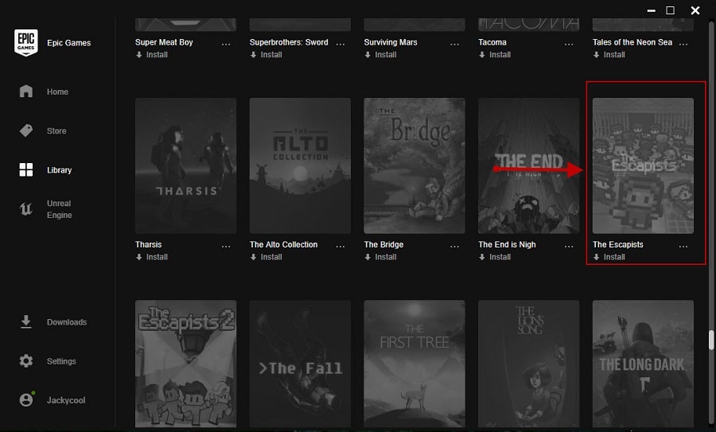Click the Store tag icon
This screenshot has height=432, width=716.
tap(26, 130)
